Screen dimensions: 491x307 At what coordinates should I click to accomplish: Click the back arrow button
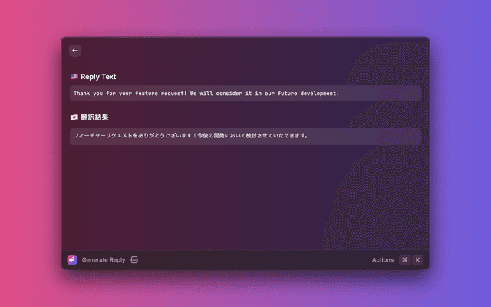(x=75, y=51)
